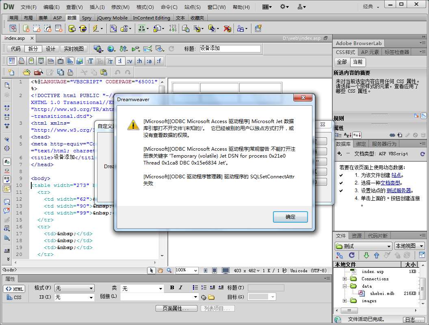Click the 标题 input field
This screenshot has width=429, height=325.
pyautogui.click(x=230, y=49)
